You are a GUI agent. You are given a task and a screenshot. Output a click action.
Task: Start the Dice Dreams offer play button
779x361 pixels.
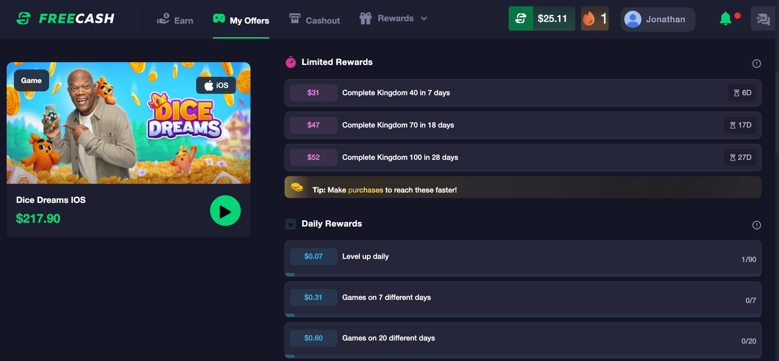225,211
